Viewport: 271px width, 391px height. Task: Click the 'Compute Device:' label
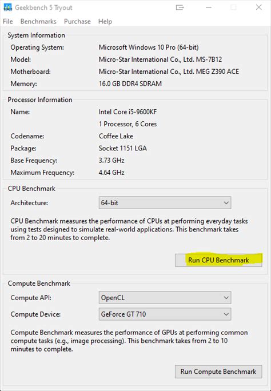tap(35, 314)
